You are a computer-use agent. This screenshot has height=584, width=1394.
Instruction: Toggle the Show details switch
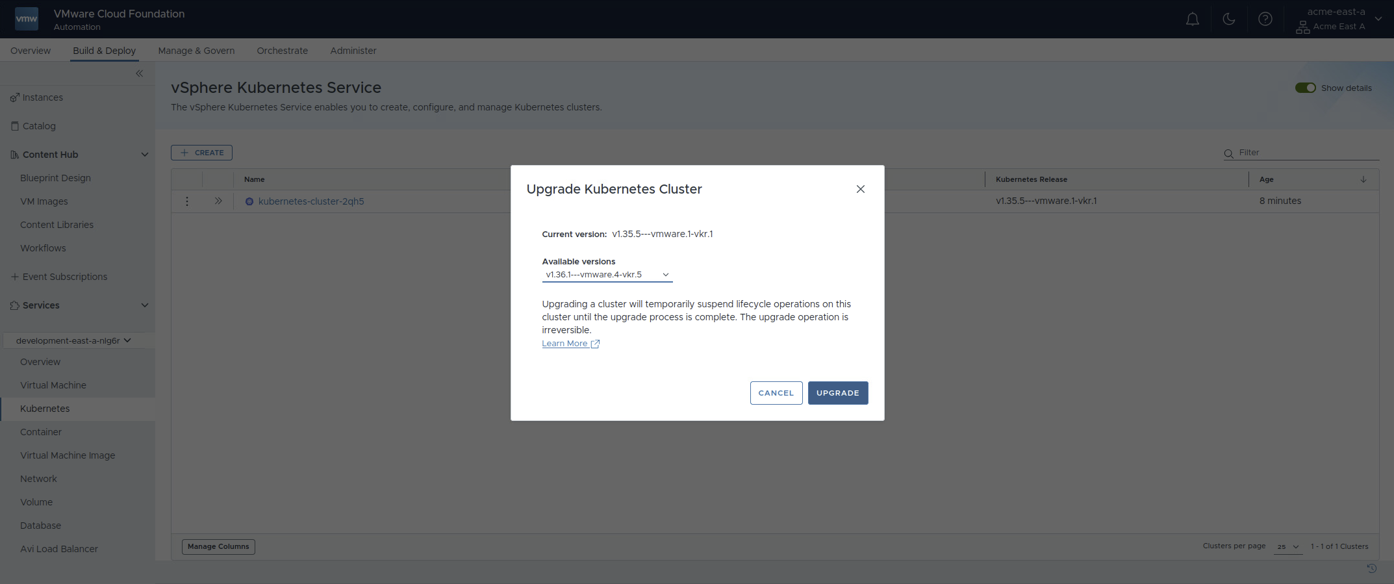pos(1305,88)
